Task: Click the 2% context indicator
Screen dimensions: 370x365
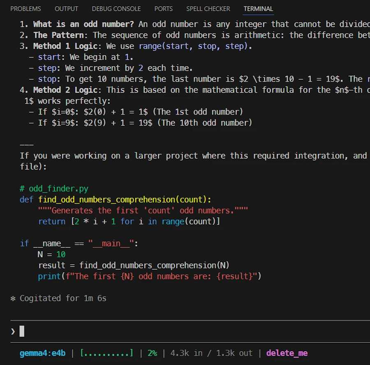Action: tap(152, 353)
